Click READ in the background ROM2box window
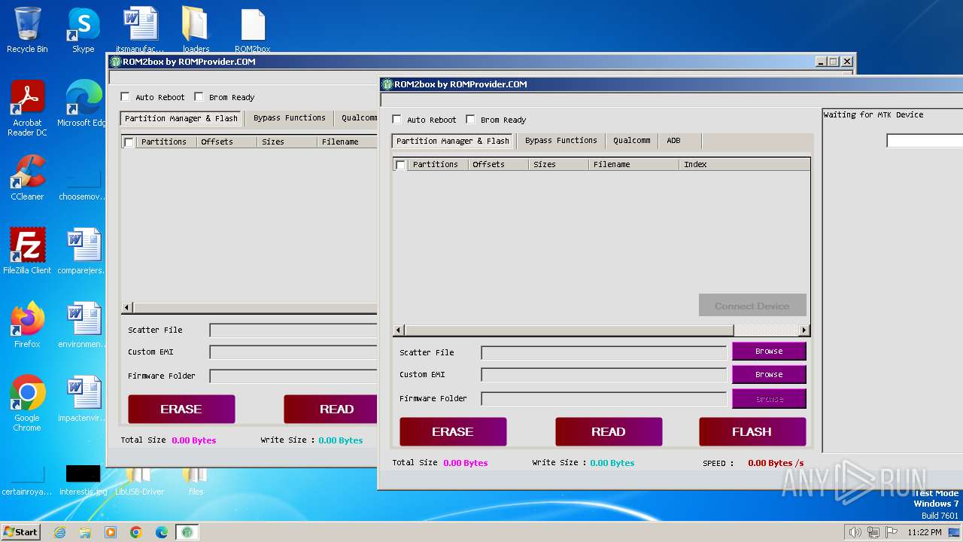 click(x=331, y=410)
